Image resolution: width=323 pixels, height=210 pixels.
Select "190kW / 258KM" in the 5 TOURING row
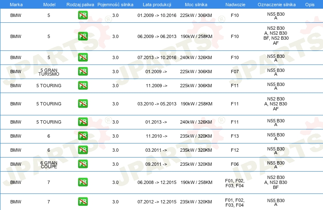coord(196,104)
